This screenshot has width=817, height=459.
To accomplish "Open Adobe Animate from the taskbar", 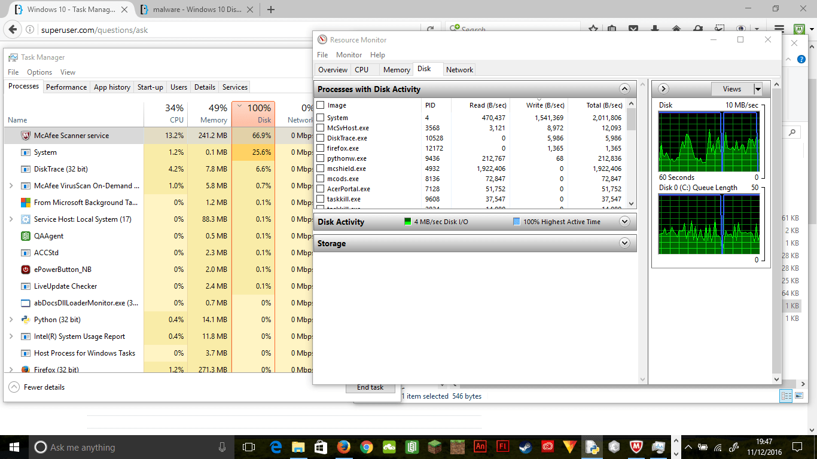I will [480, 446].
